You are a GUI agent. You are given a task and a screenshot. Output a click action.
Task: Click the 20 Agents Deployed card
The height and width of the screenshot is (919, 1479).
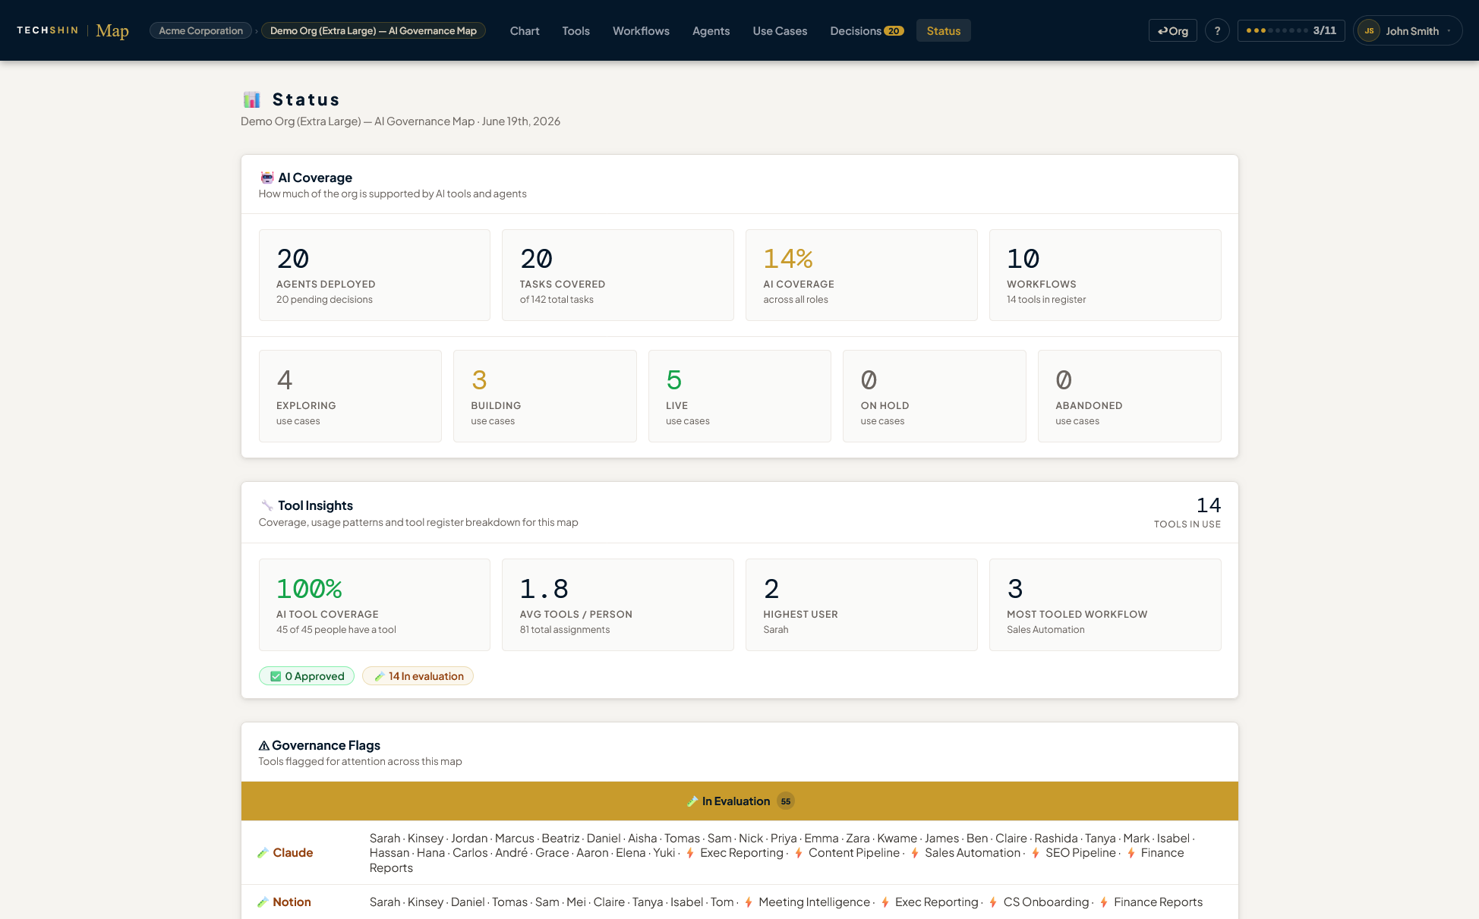374,275
